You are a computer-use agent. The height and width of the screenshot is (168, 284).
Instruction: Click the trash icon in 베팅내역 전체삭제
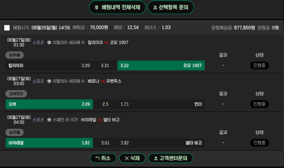(97, 7)
